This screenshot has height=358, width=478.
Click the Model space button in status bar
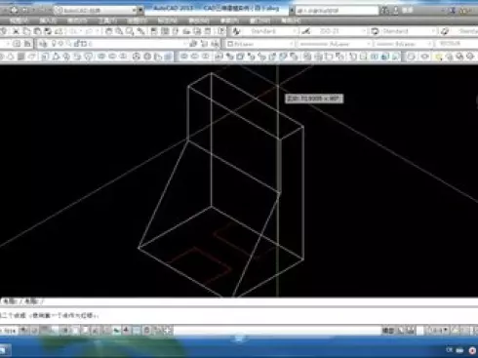pyautogui.click(x=388, y=331)
